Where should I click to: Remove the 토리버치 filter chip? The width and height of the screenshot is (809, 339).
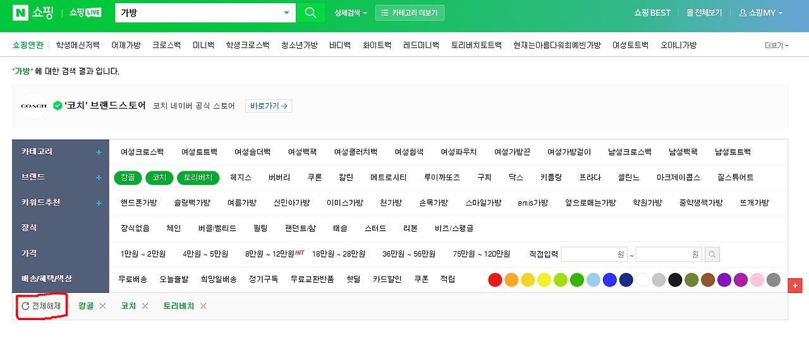pos(203,306)
